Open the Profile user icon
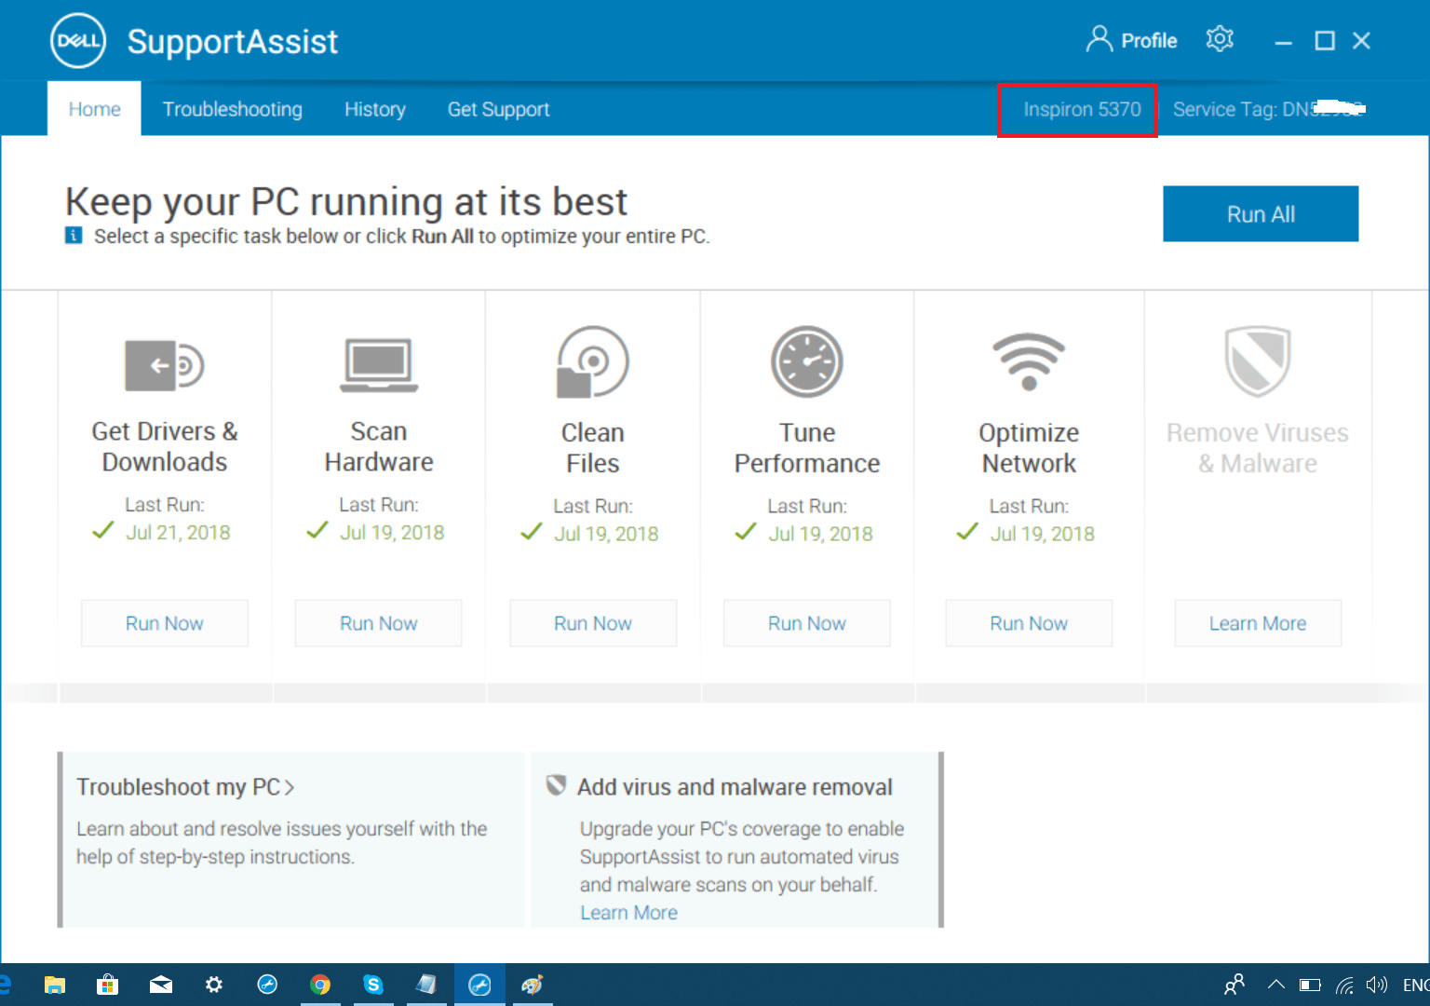Image resolution: width=1430 pixels, height=1006 pixels. pos(1099,40)
